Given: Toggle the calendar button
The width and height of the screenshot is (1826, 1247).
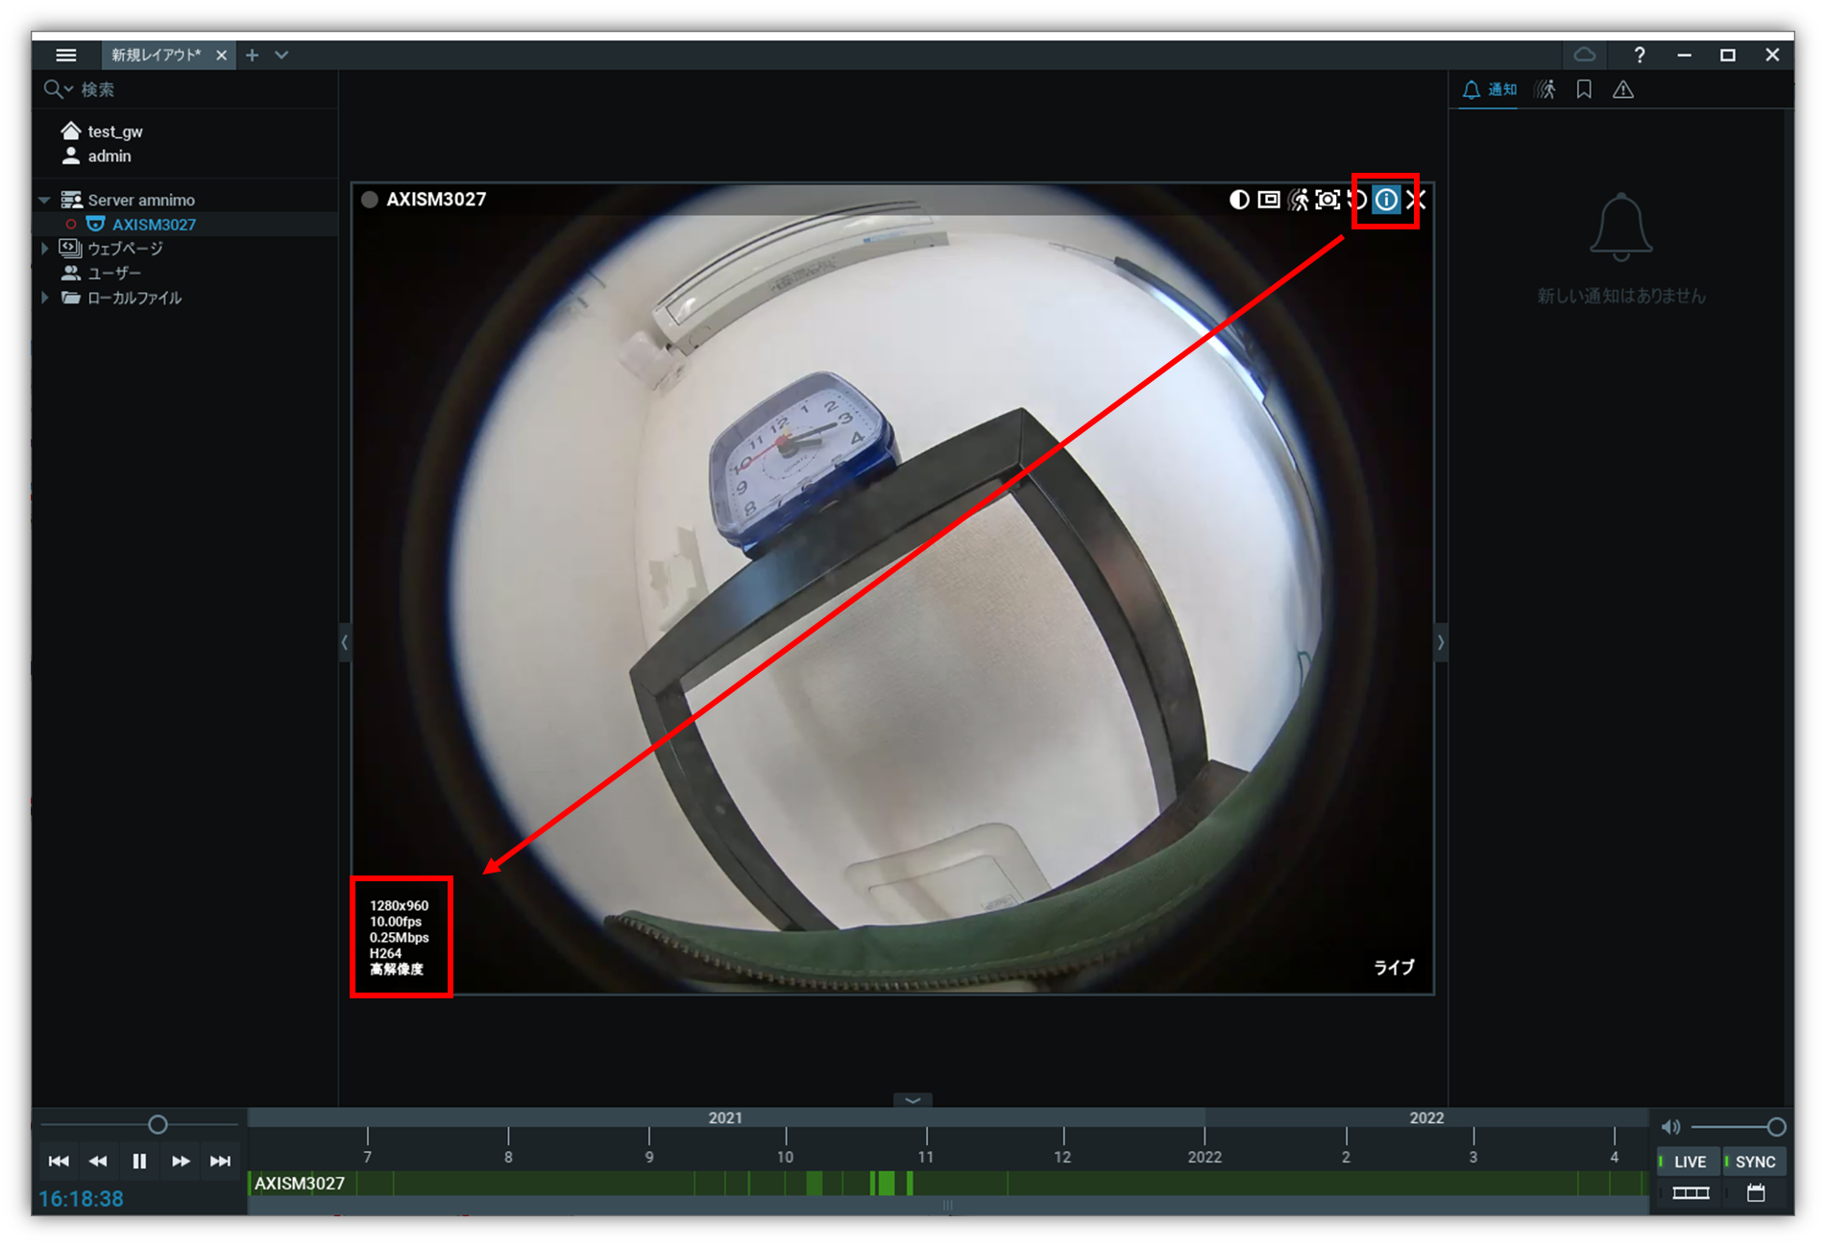Looking at the screenshot, I should click(1756, 1193).
